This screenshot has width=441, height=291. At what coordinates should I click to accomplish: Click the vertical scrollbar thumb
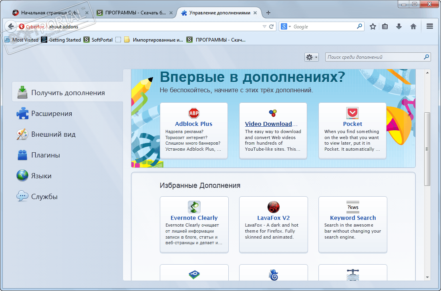point(427,149)
